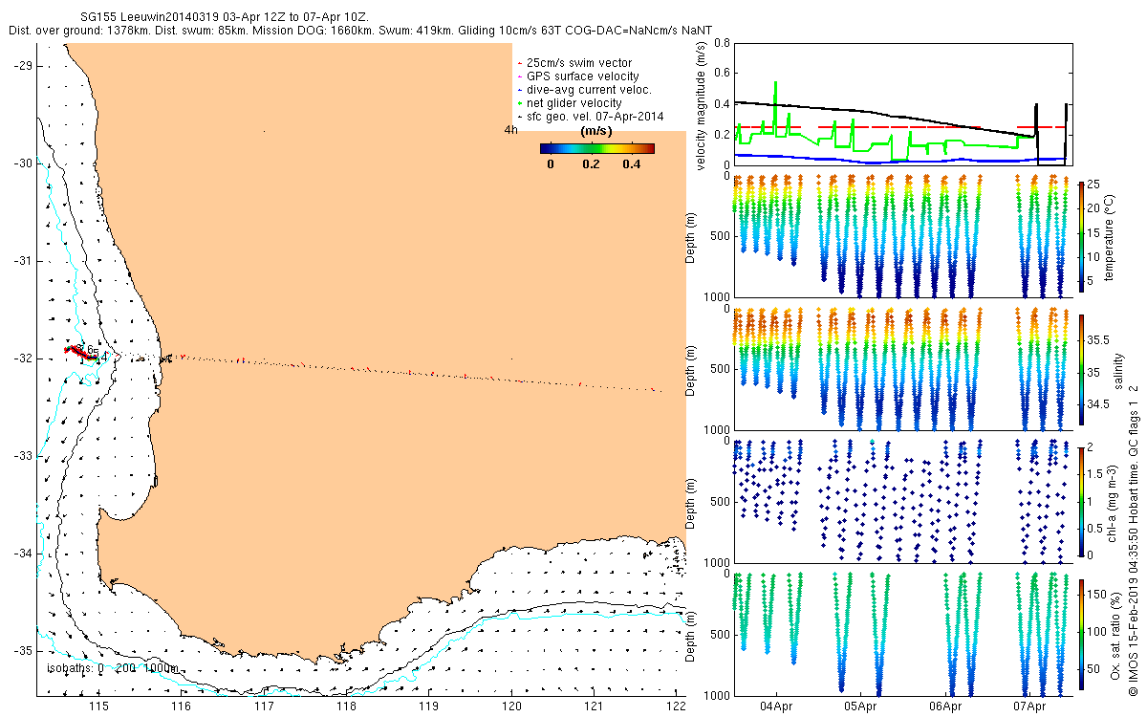Select the GPS surface velocity legend entry

click(583, 76)
